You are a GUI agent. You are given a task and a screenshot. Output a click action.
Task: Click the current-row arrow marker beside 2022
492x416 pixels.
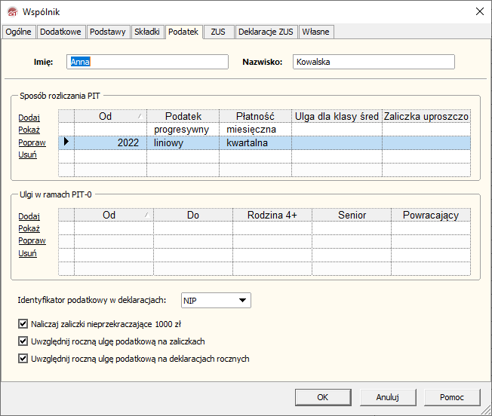(66, 142)
